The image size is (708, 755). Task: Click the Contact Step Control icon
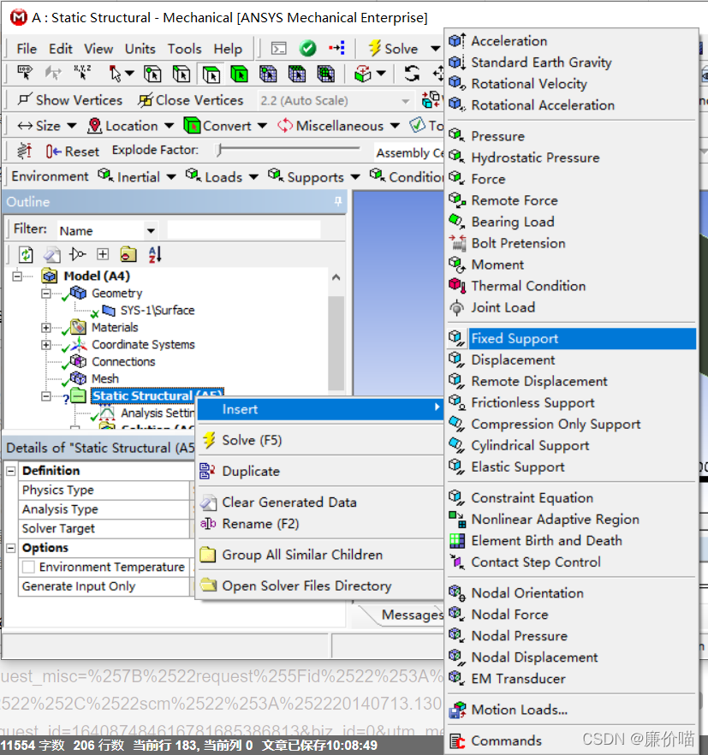(457, 562)
